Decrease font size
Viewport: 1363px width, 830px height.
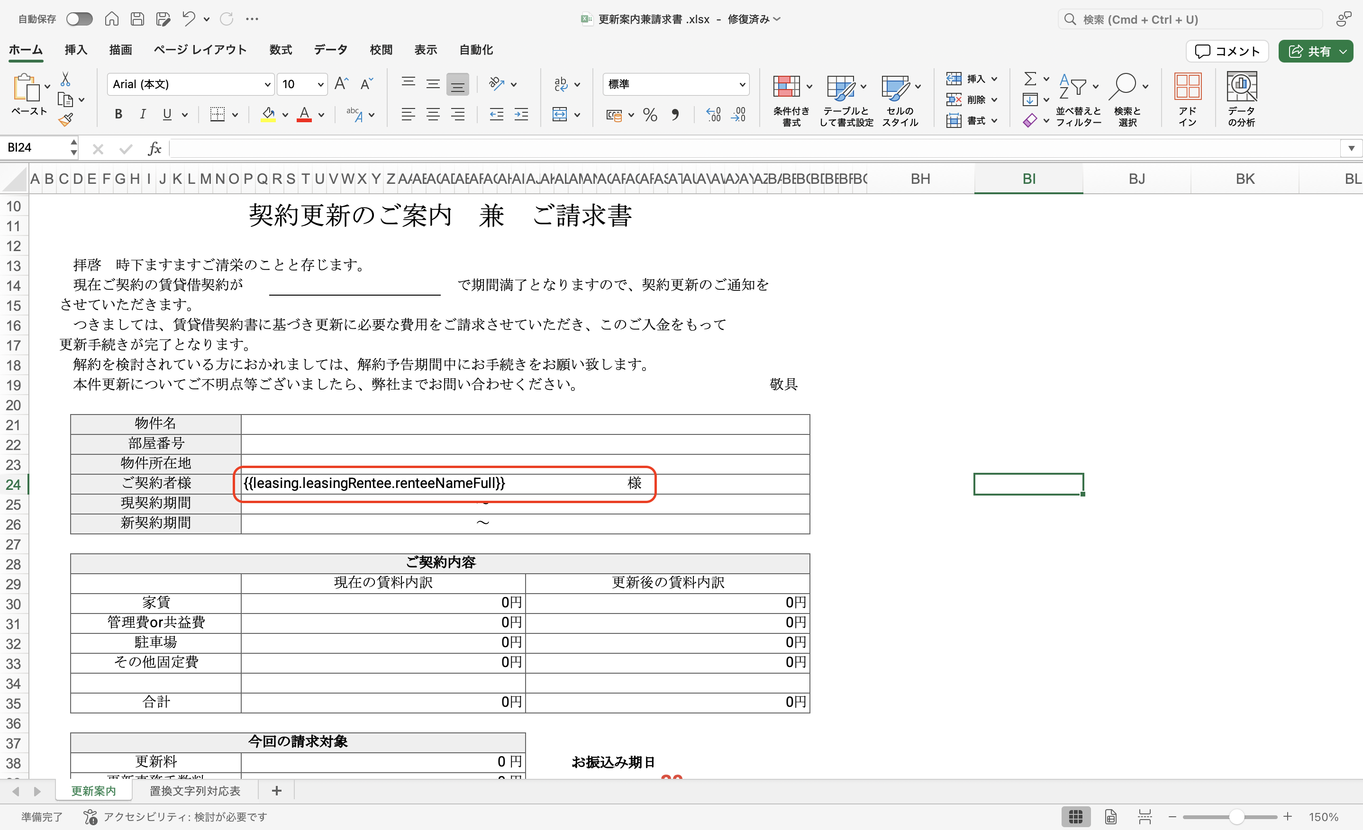coord(367,84)
